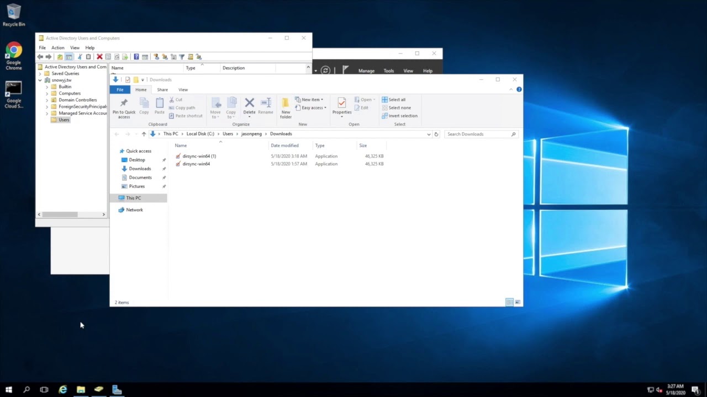
Task: Open the Action menu in Active Directory
Action: [58, 48]
